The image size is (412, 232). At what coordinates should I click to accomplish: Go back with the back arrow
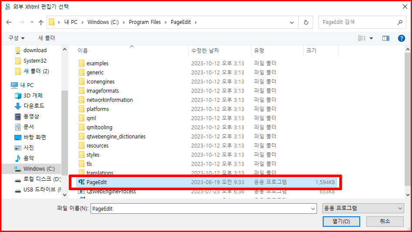coord(9,22)
